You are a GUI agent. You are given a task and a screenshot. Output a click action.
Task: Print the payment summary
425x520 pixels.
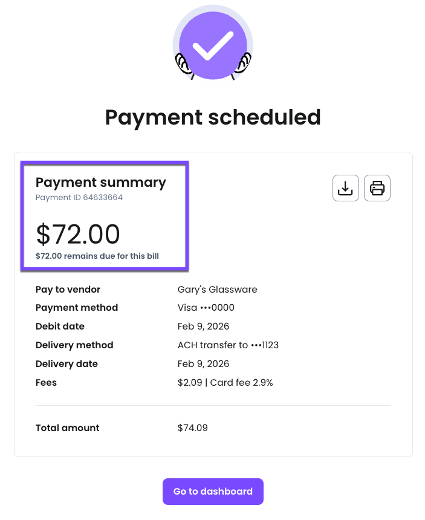point(377,188)
